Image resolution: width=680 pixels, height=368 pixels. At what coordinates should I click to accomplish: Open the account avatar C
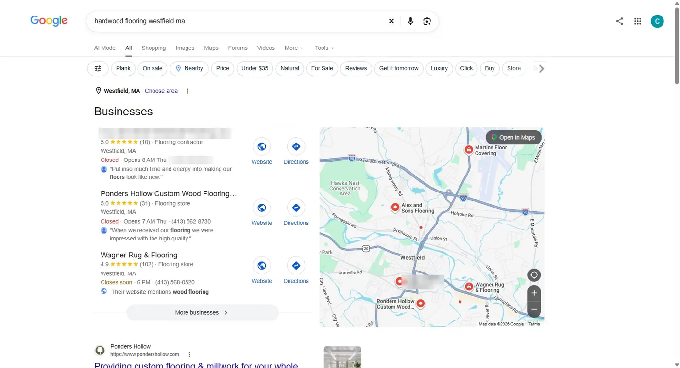coord(657,21)
